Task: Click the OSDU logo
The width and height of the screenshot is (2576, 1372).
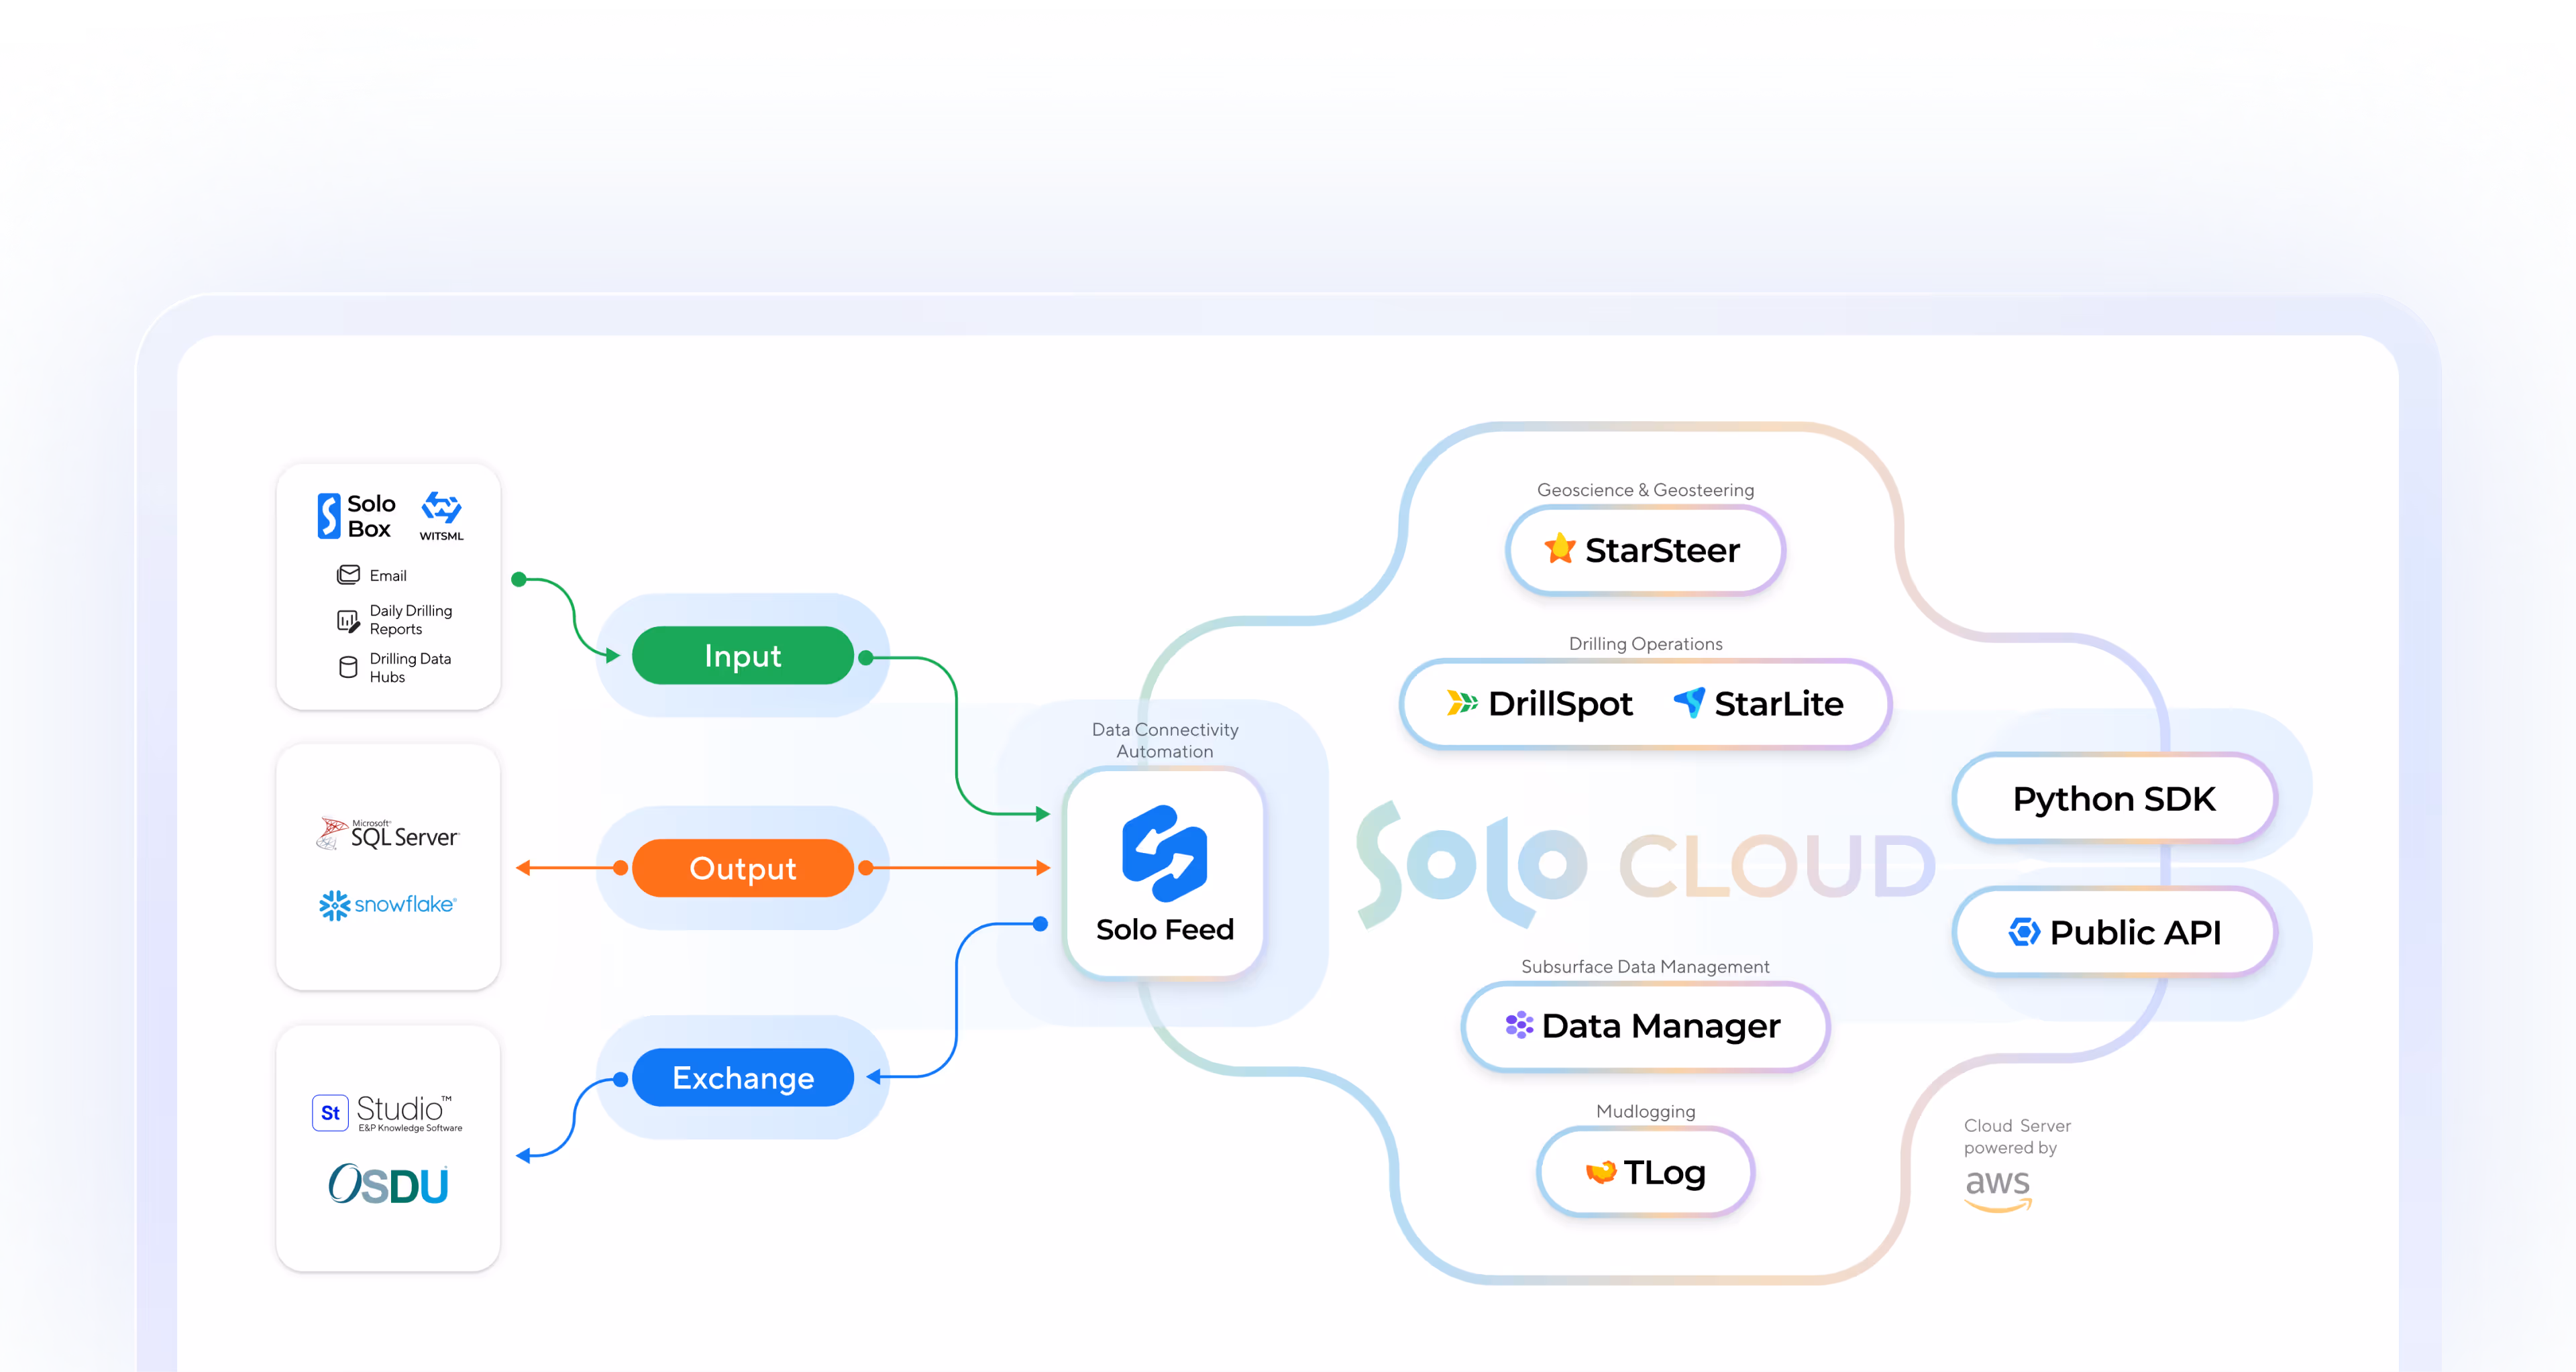Action: point(388,1184)
